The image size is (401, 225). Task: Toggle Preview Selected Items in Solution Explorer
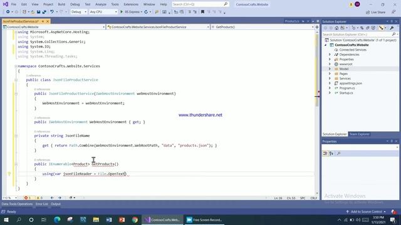(x=381, y=27)
